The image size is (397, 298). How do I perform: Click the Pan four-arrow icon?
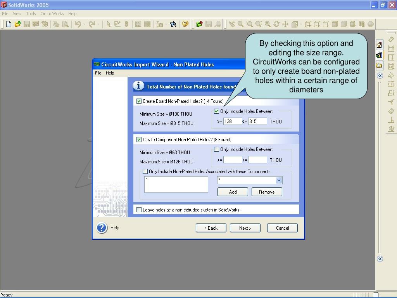pyautogui.click(x=285, y=24)
